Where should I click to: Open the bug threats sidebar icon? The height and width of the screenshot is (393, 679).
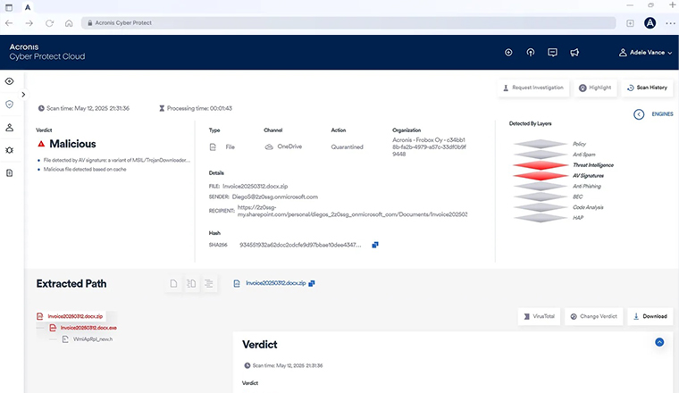point(9,150)
